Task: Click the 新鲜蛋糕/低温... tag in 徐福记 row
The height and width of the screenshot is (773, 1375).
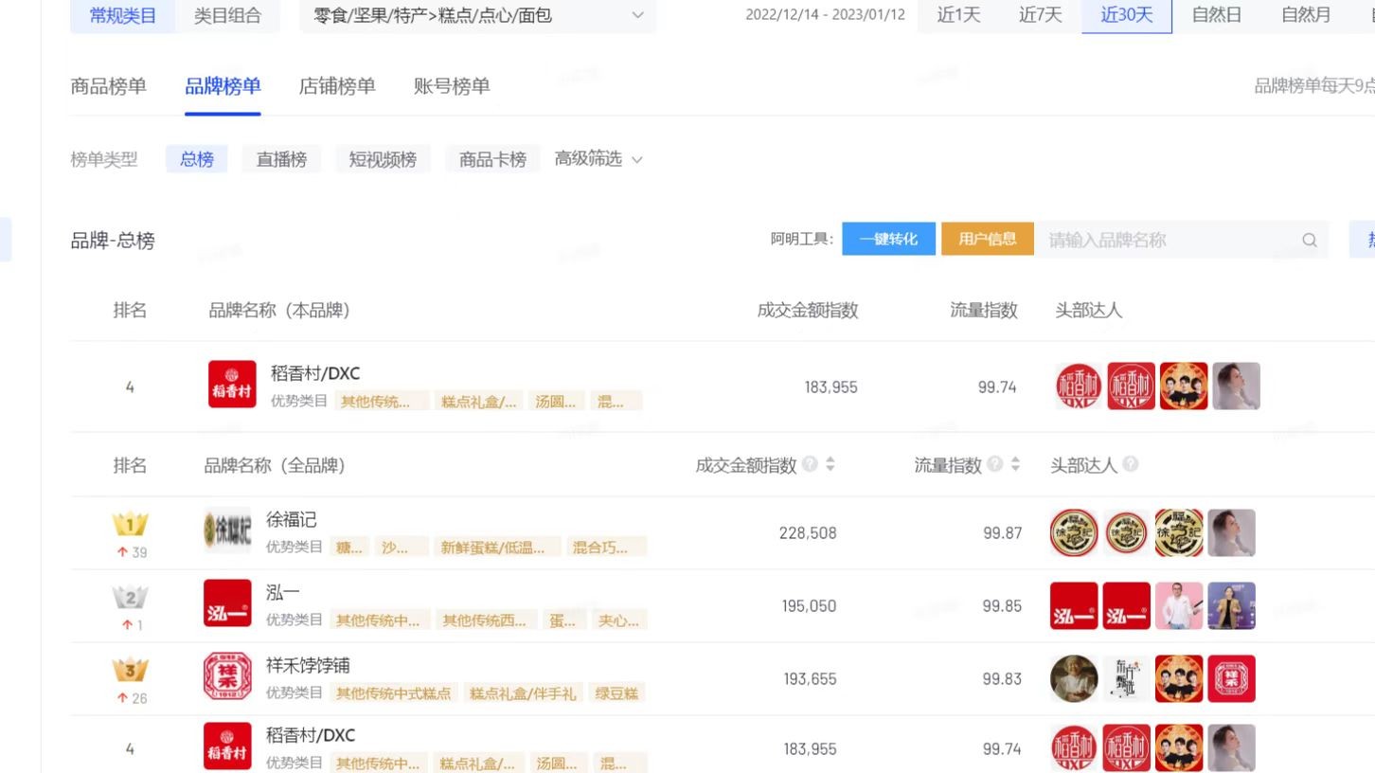Action: point(497,547)
